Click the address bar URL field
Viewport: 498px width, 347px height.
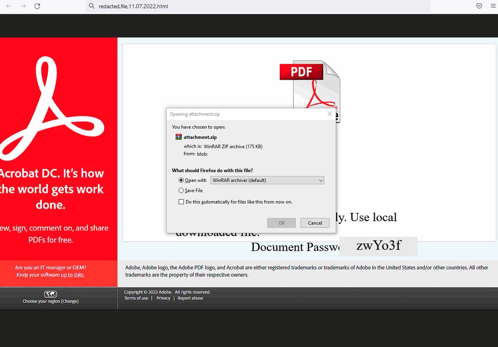(x=258, y=6)
